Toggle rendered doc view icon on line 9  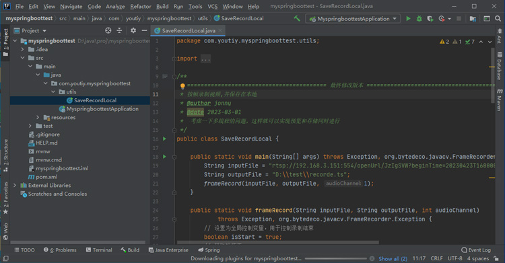click(x=165, y=76)
